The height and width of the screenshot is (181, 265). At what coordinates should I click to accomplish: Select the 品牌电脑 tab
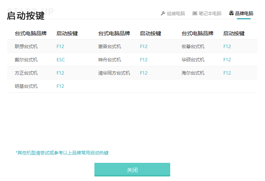(x=244, y=13)
